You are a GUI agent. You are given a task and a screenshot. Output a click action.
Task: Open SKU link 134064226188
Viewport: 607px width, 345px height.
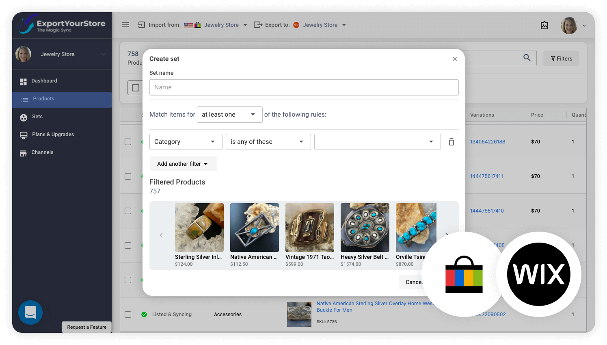point(487,141)
